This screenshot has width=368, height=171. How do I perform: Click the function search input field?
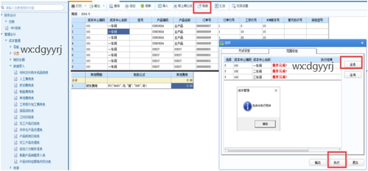(32, 8)
